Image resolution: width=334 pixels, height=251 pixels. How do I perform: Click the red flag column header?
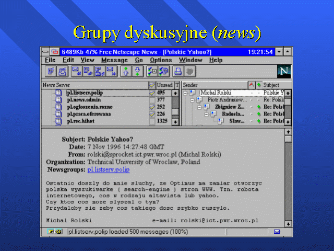click(252, 85)
